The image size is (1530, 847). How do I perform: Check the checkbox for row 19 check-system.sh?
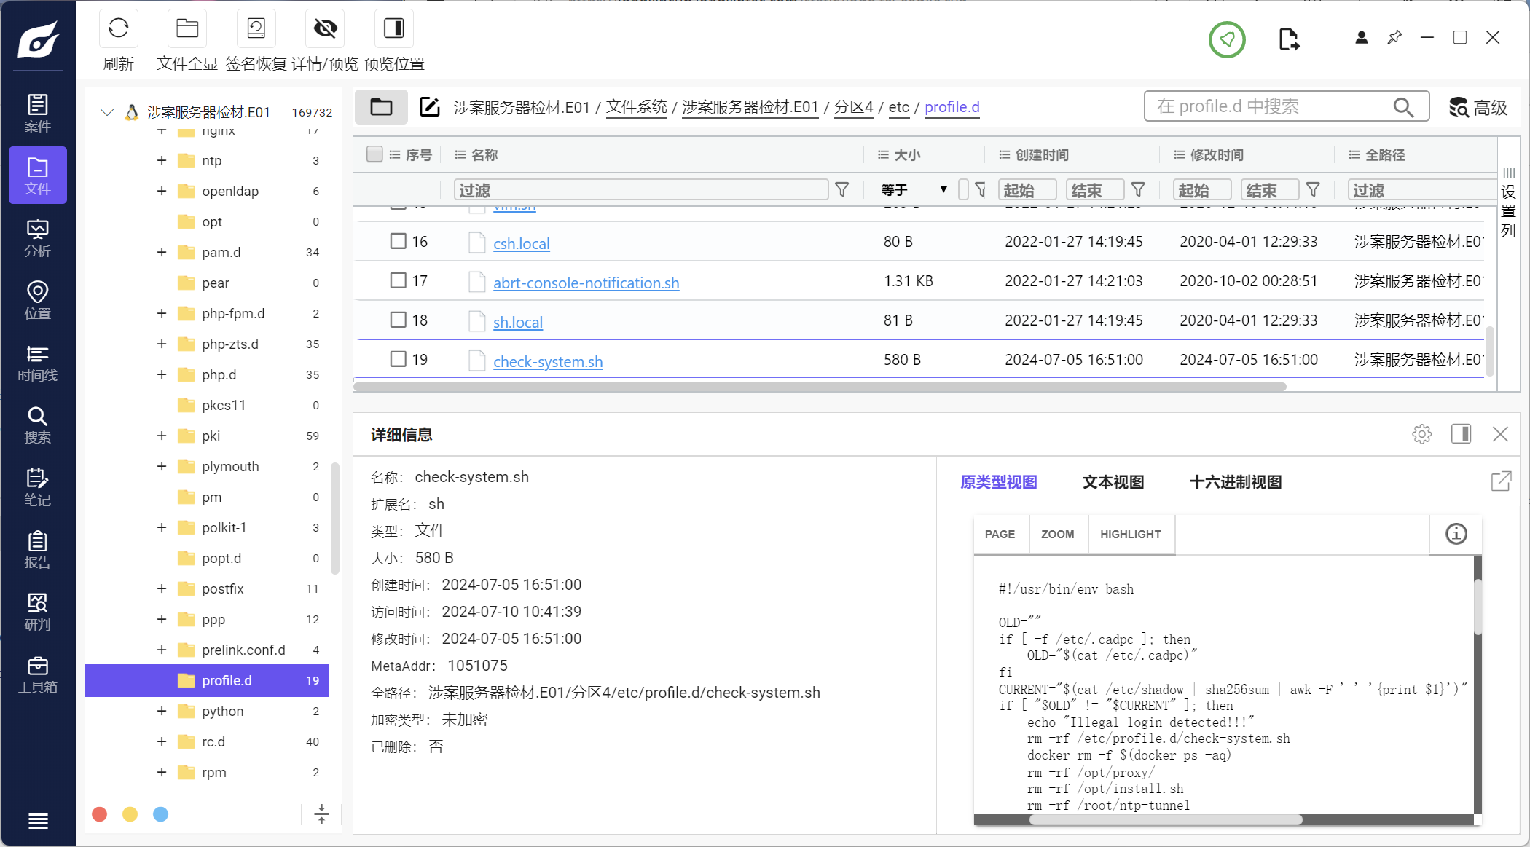[x=398, y=359]
